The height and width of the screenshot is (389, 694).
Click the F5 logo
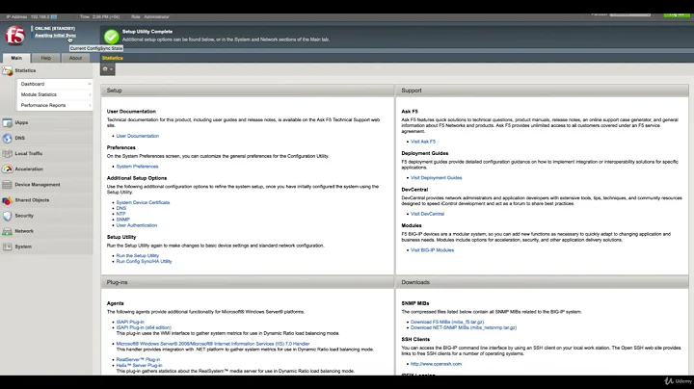point(15,36)
